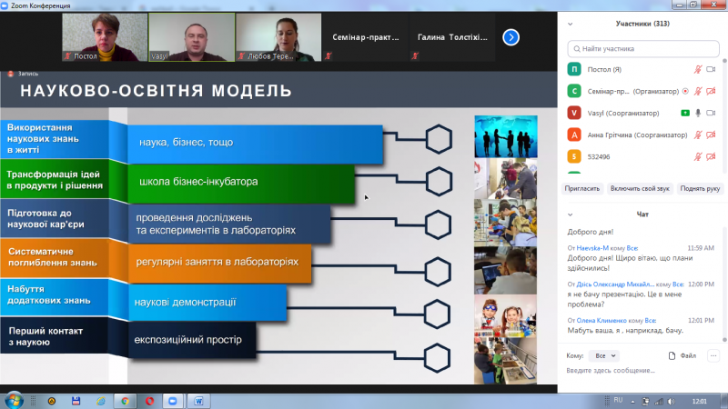Viewport: 728px width, 409px height.
Task: Click slide bar експозиційний простір
Action: (192, 340)
